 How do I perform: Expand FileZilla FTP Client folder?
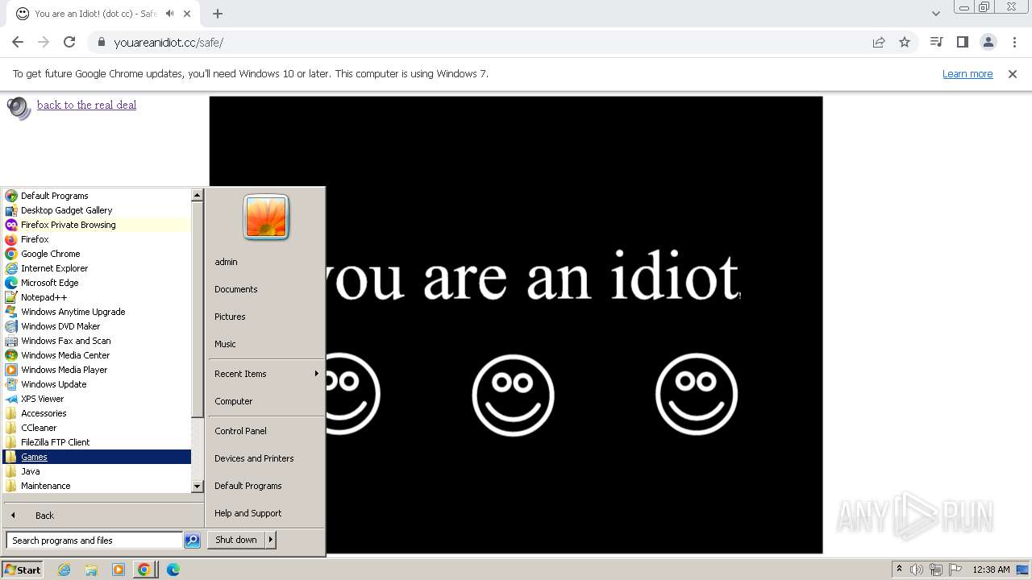pyautogui.click(x=97, y=442)
